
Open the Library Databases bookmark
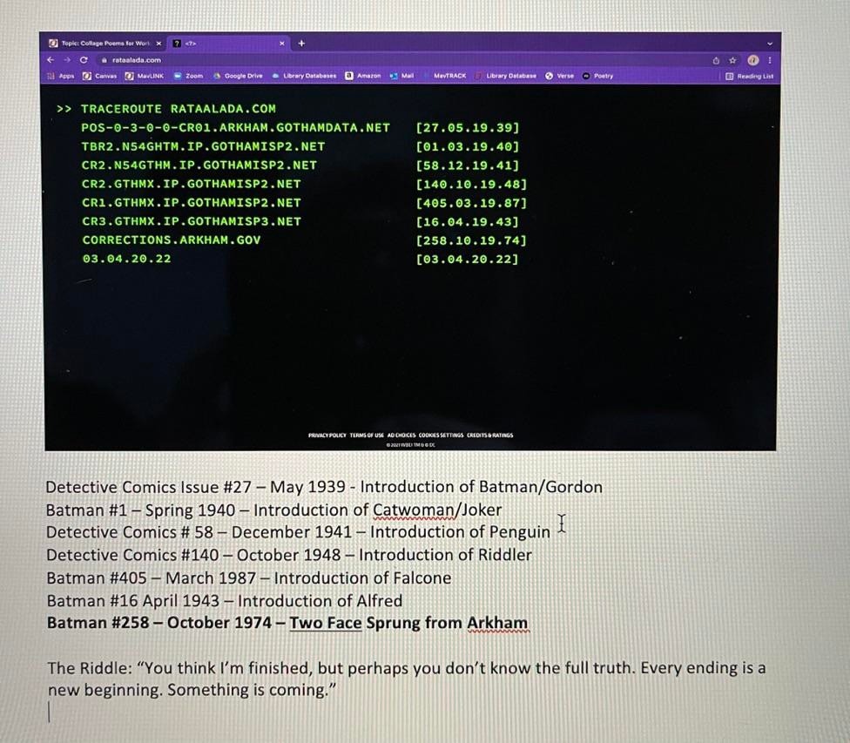click(x=304, y=76)
